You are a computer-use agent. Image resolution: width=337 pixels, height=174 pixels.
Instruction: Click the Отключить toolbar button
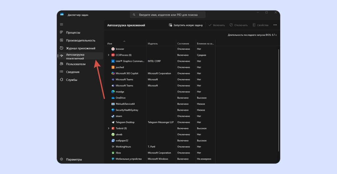tap(239, 25)
